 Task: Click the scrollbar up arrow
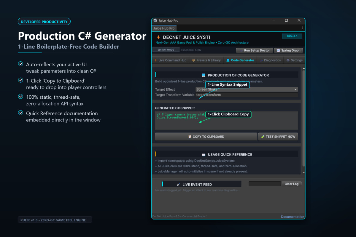(303, 68)
